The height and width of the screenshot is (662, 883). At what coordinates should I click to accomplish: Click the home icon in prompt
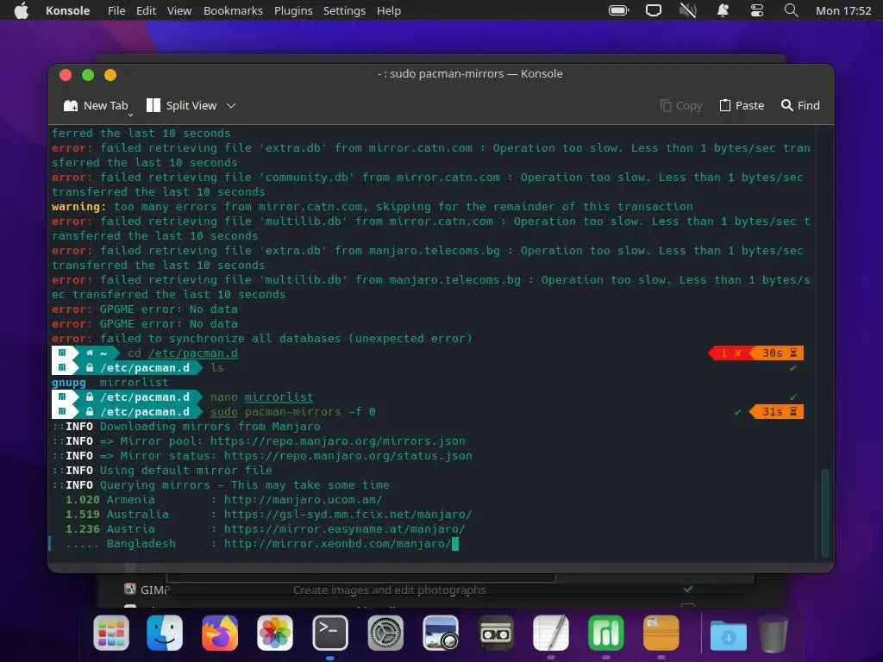(90, 353)
